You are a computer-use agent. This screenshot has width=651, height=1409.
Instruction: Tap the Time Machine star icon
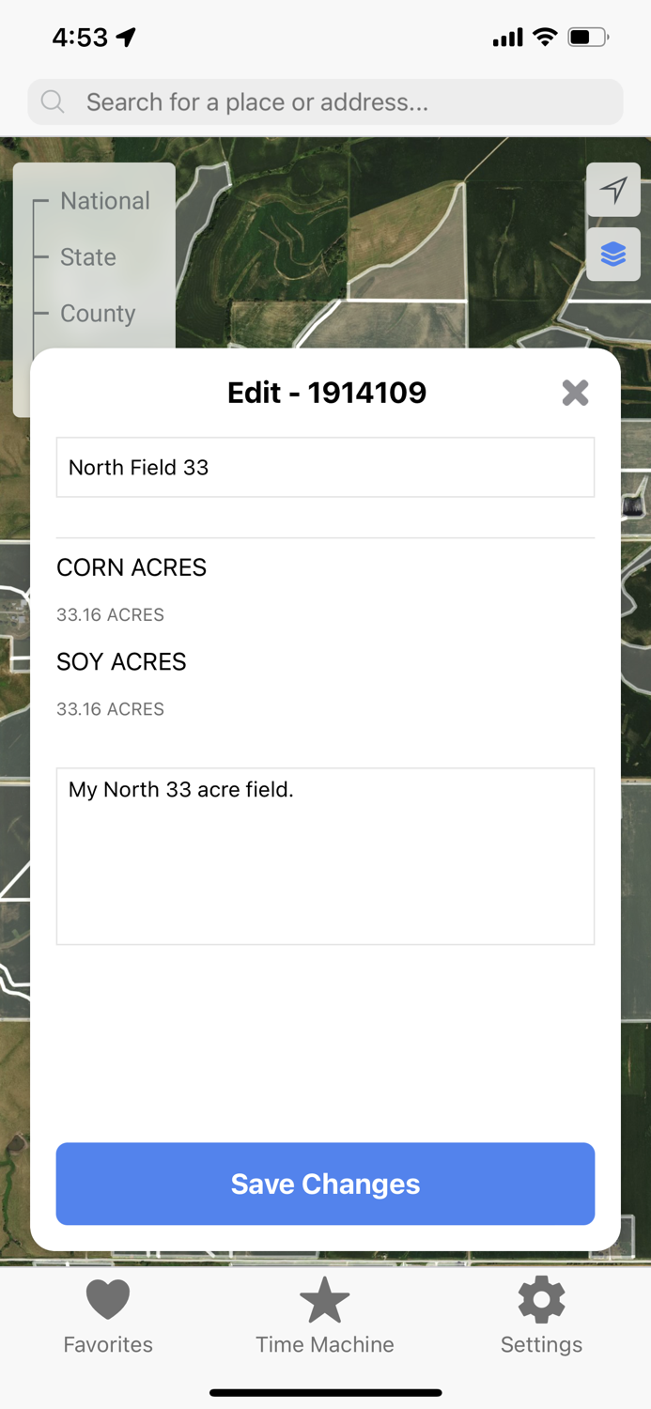point(325,1300)
